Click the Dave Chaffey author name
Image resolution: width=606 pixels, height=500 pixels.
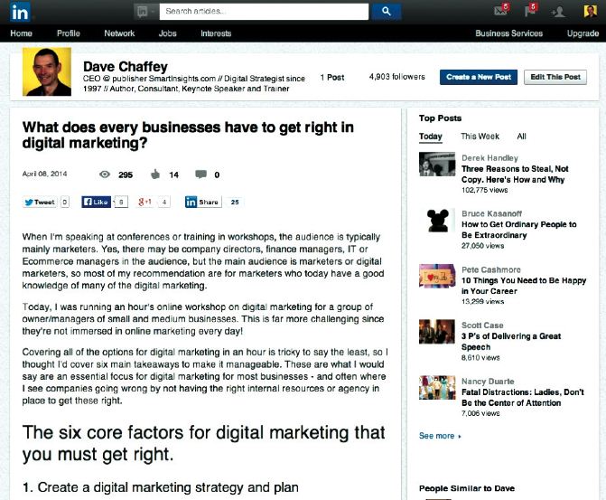(x=126, y=67)
